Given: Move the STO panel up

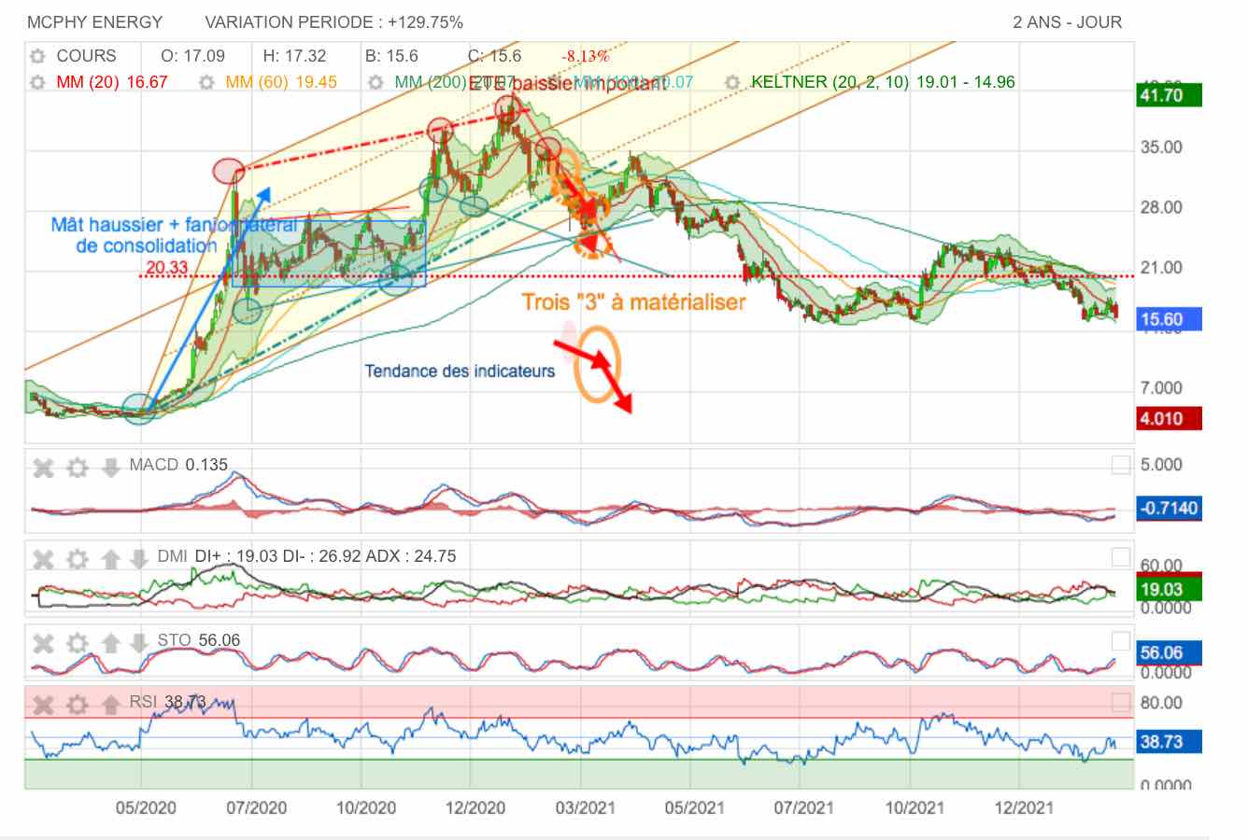Looking at the screenshot, I should click(111, 643).
